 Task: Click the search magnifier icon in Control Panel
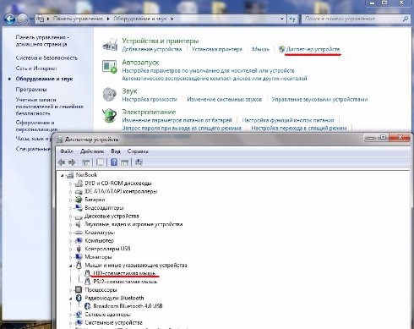406,19
